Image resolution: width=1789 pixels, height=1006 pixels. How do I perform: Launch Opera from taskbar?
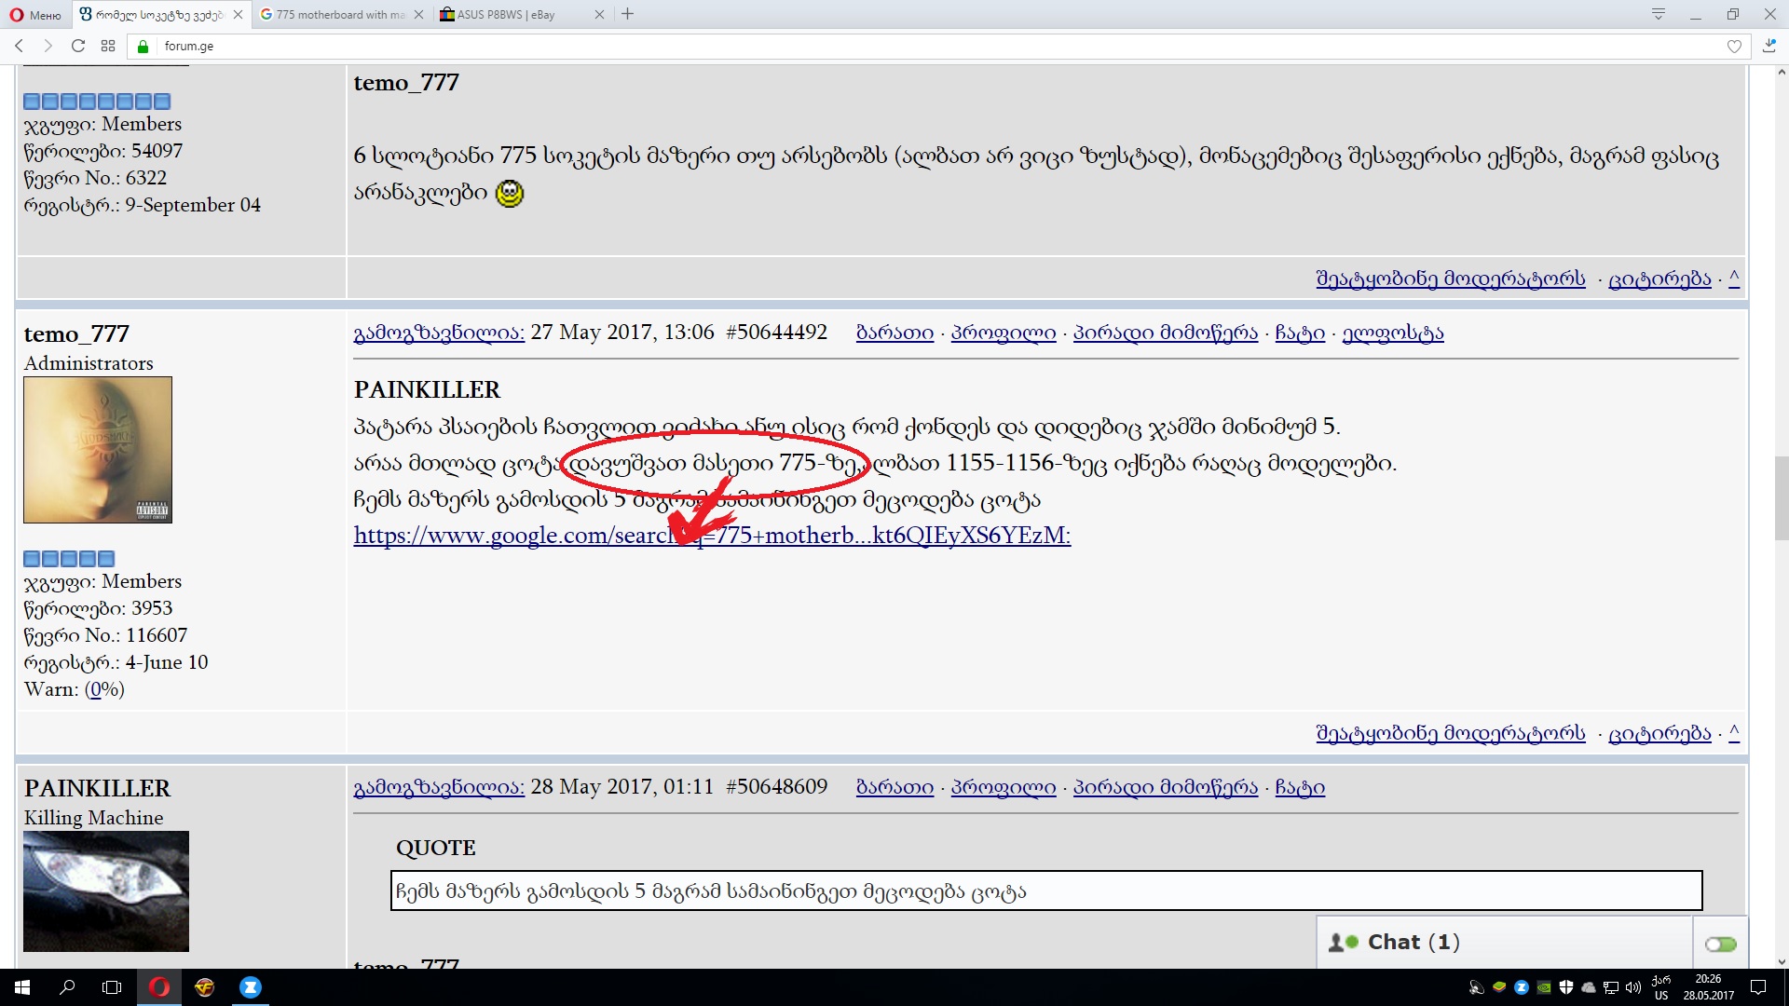(x=159, y=987)
